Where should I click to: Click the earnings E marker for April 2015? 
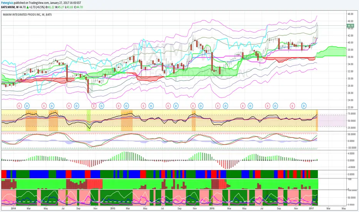[143, 106]
